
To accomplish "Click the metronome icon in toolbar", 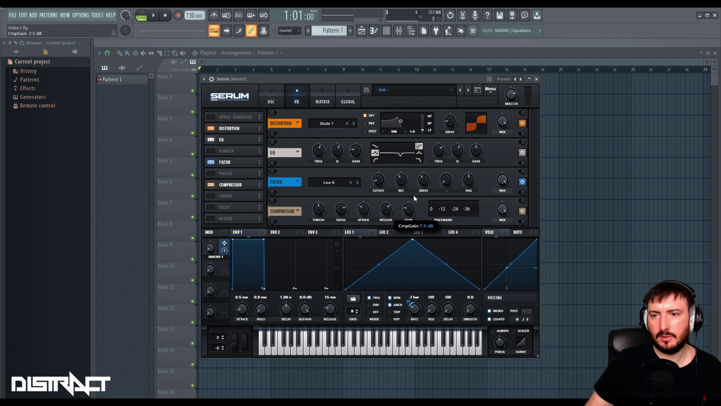I will point(214,16).
